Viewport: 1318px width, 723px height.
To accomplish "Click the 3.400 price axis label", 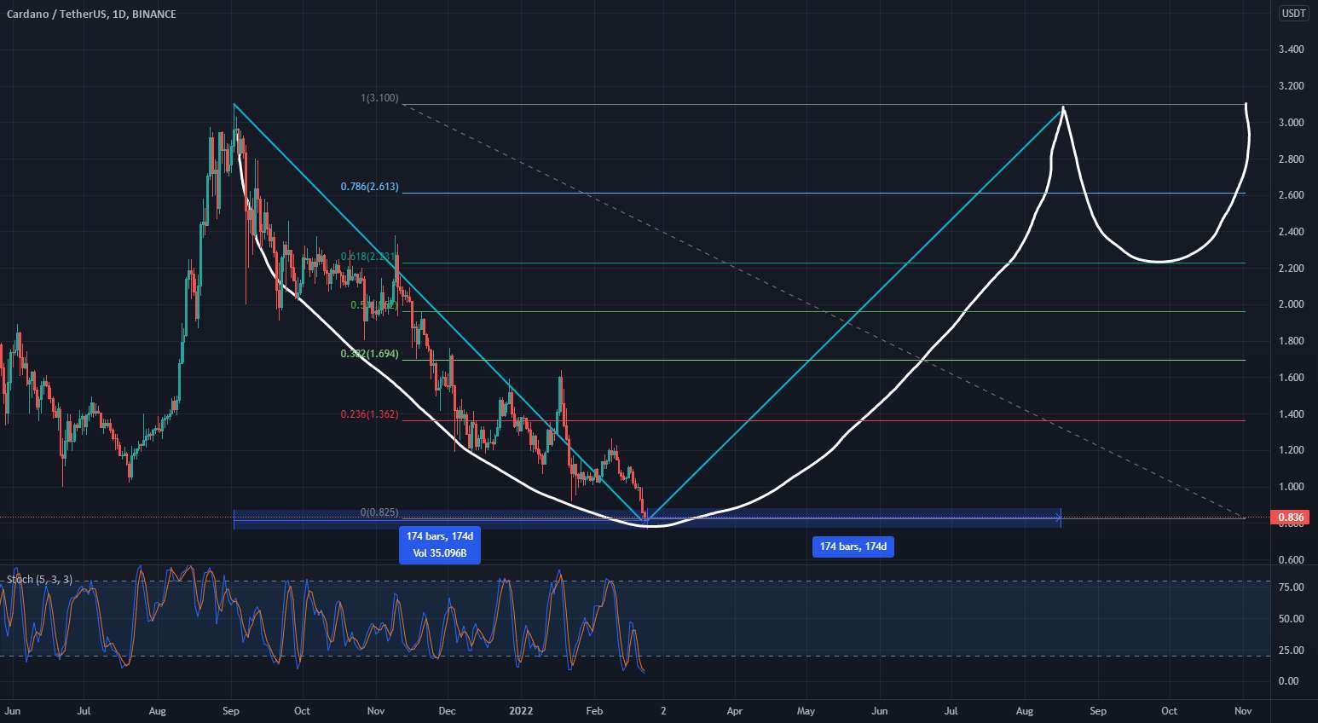I will (x=1291, y=49).
